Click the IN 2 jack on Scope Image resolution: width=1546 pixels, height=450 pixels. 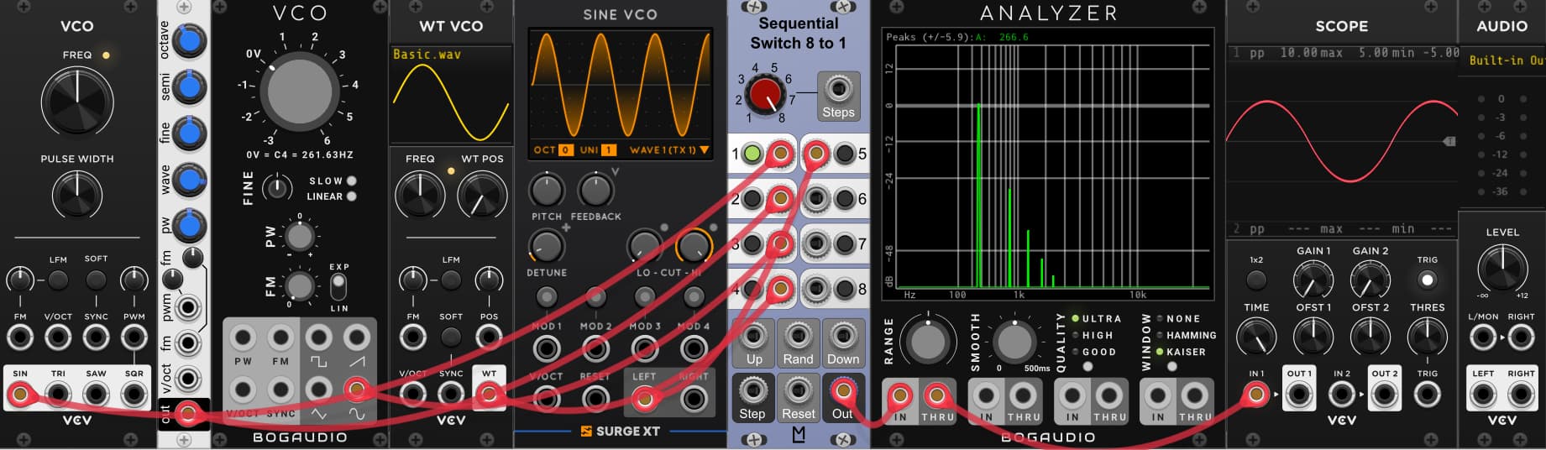tap(1342, 394)
